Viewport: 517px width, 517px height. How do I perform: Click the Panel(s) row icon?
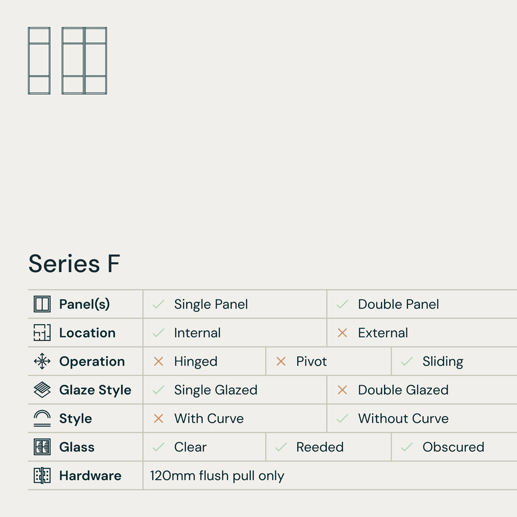tap(42, 305)
